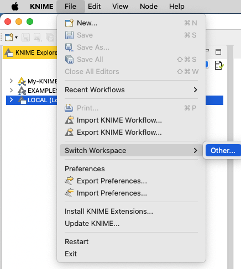Viewport: 241px width, 269px height.
Task: Open Recent Workflows submenu
Action: click(131, 90)
